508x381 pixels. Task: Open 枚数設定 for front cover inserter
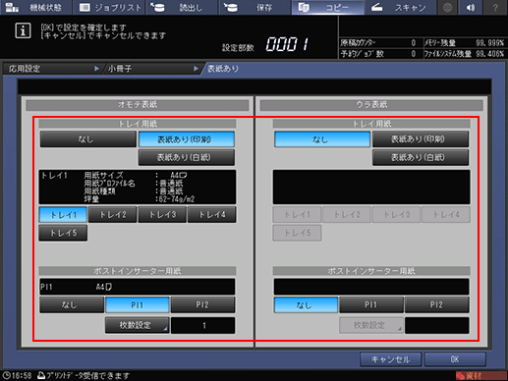click(x=138, y=325)
